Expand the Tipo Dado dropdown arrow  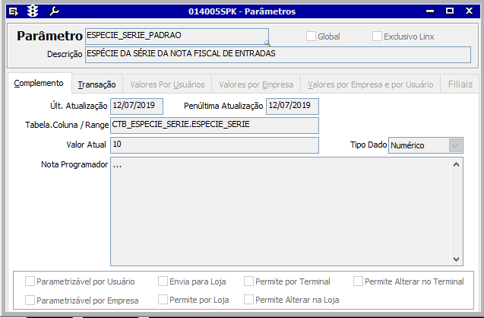click(x=456, y=145)
